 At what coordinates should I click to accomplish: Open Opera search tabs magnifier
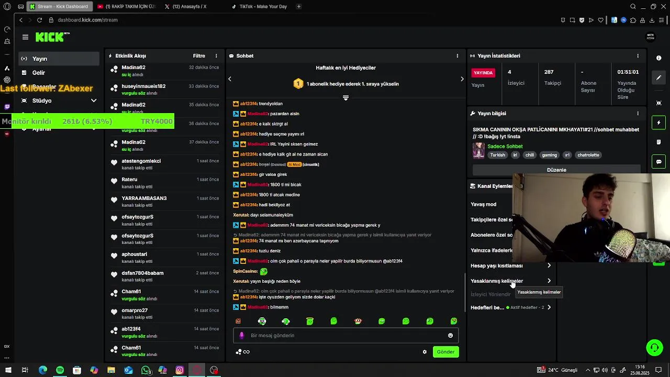(633, 6)
